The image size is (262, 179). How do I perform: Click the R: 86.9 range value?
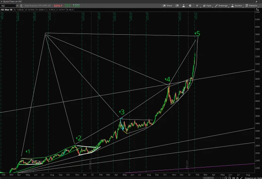[x=70, y=10]
